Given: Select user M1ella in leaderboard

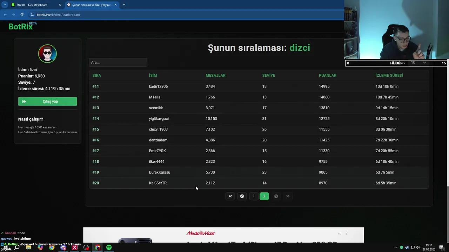Looking at the screenshot, I should pos(155,97).
